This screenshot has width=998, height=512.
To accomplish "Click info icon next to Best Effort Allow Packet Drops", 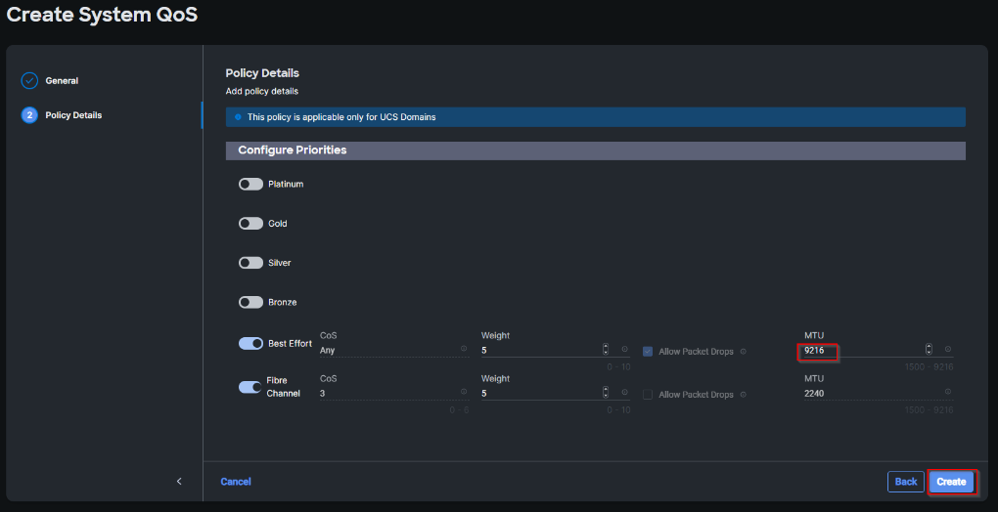I will tap(743, 351).
